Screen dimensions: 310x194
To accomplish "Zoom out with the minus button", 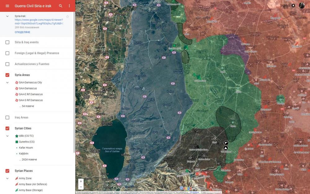I will (x=81, y=187).
